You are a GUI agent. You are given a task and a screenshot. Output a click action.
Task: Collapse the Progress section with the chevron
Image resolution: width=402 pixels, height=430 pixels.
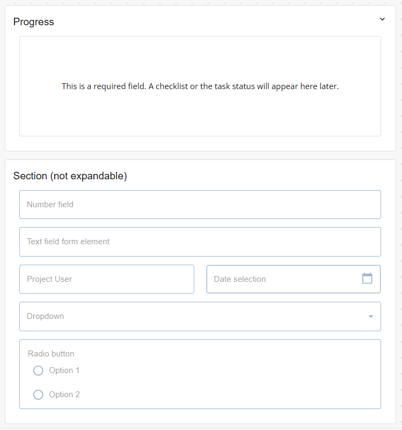(382, 19)
